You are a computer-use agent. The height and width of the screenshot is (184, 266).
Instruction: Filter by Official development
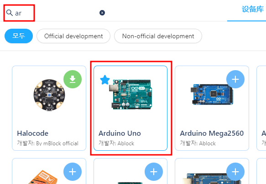(73, 36)
